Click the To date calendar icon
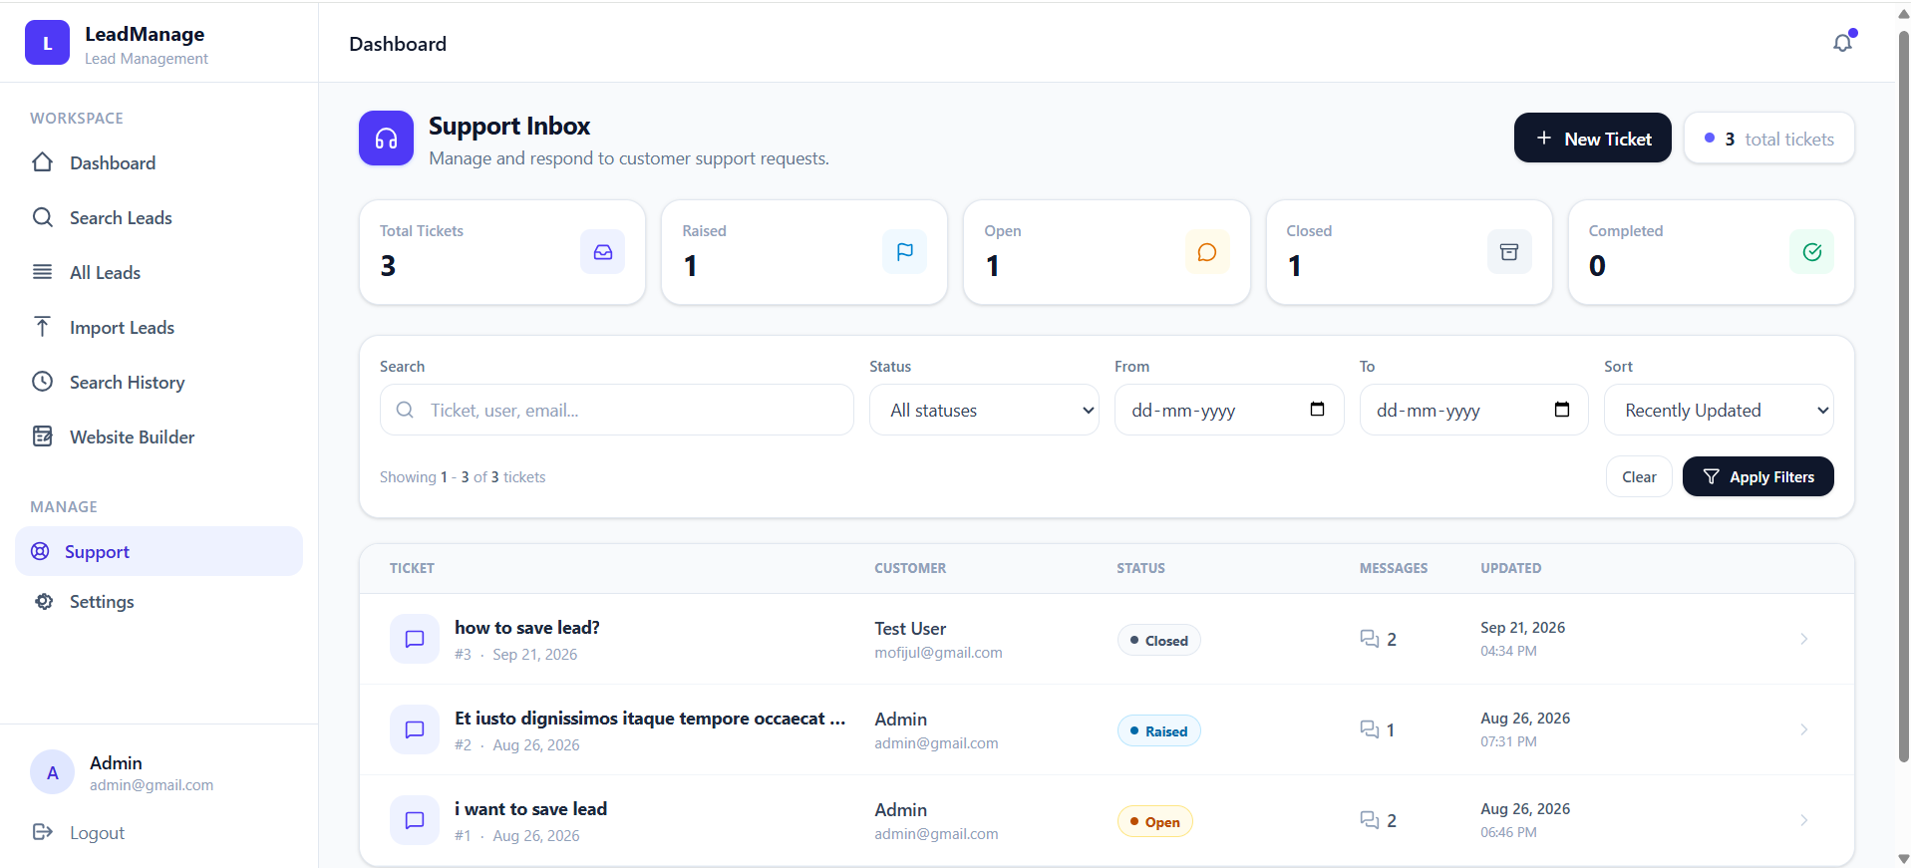 pos(1562,410)
